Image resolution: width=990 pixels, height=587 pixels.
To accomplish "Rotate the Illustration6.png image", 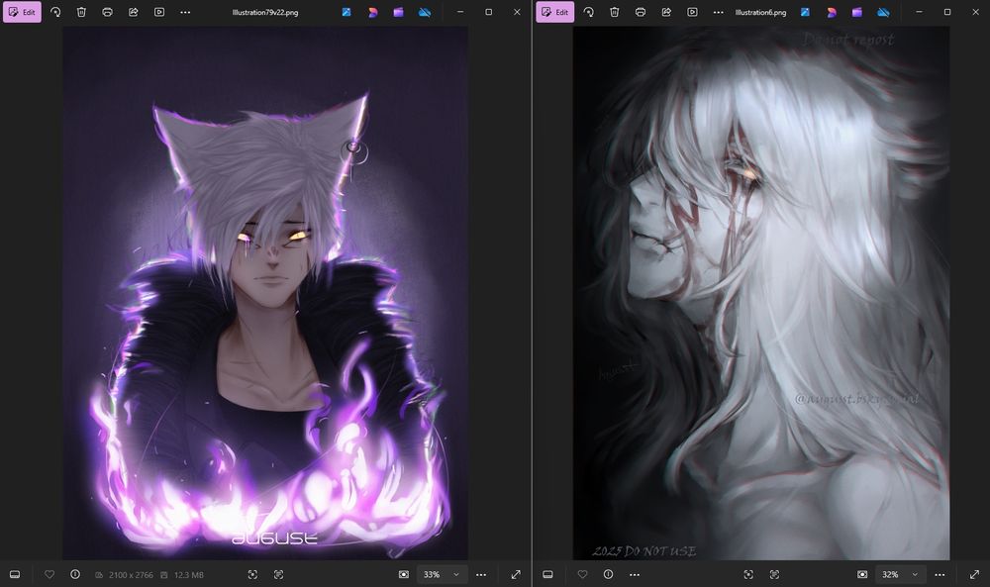I will pyautogui.click(x=588, y=12).
